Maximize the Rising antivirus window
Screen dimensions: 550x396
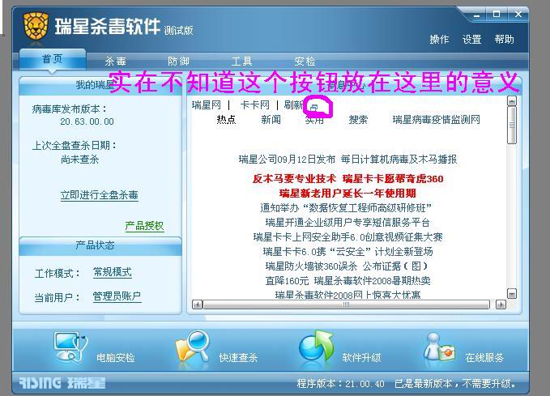point(497,15)
